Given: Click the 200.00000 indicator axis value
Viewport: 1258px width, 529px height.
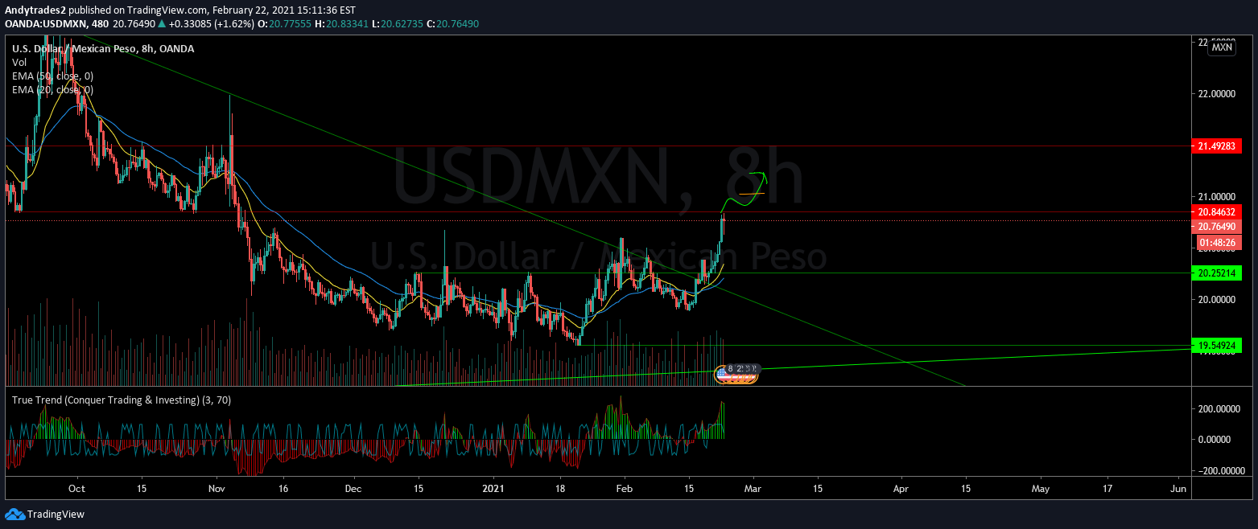Looking at the screenshot, I should coord(1219,409).
